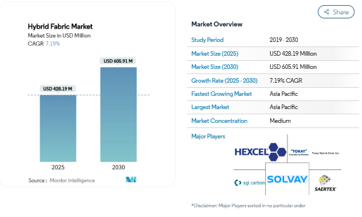
Task: Click the 2025 bar in chart
Action: [x=58, y=128]
